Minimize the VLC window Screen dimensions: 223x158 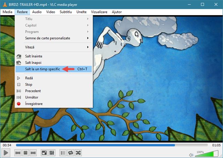pyautogui.click(x=189, y=4)
